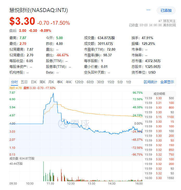This screenshot has height=190, width=181.
Task: Show the 60分 interval chart
Action: pos(90,82)
